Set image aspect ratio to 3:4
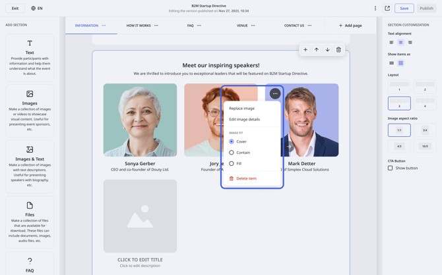Viewport: 442px width, 275px height. (x=425, y=130)
